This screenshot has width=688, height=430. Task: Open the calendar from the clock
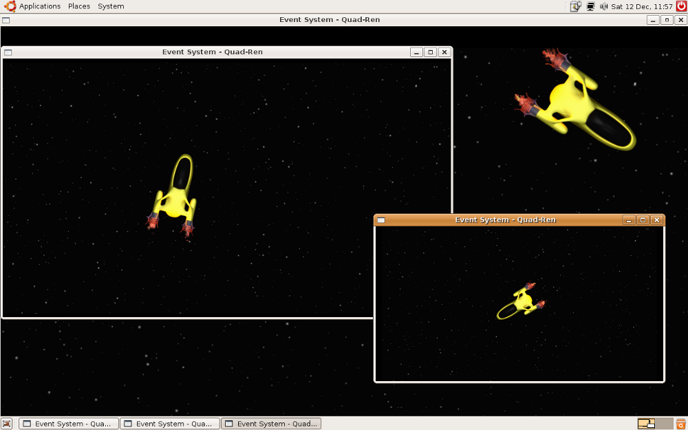point(642,6)
